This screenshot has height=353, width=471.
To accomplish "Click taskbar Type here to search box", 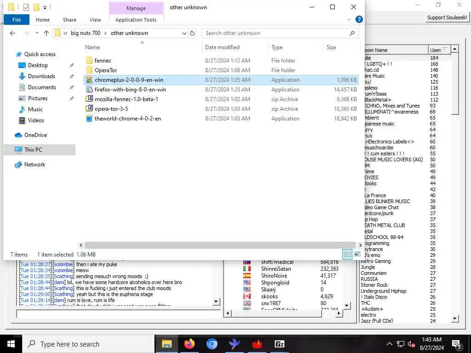I will (x=88, y=344).
